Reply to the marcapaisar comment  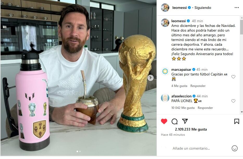198,86
